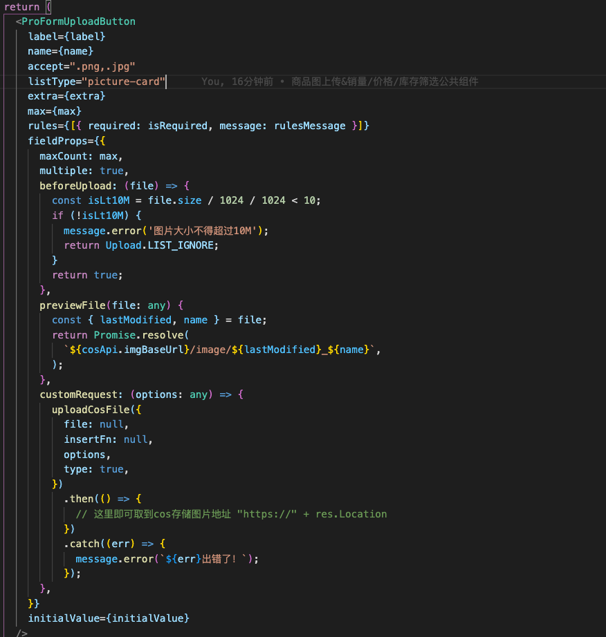Click the return true; statement
This screenshot has width=606, height=637.
pyautogui.click(x=87, y=275)
